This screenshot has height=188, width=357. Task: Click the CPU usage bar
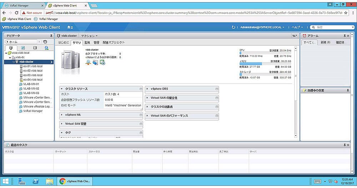point(265,53)
